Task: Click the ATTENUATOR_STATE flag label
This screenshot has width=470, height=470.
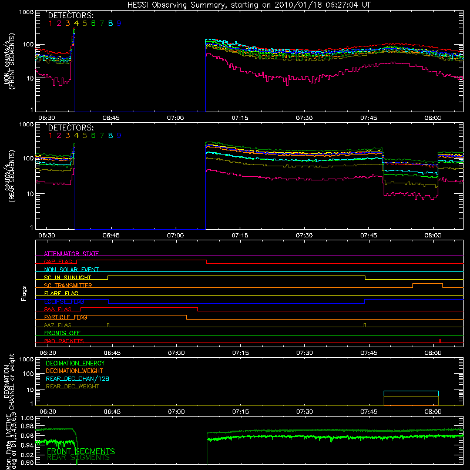Action: pos(71,254)
